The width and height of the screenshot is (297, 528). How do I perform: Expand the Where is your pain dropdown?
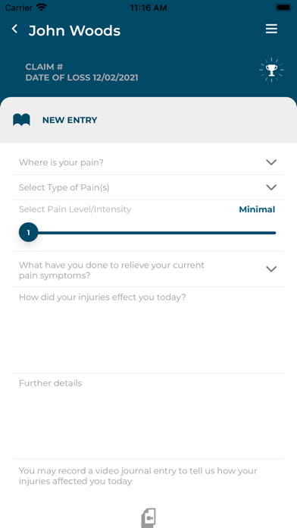(148, 162)
